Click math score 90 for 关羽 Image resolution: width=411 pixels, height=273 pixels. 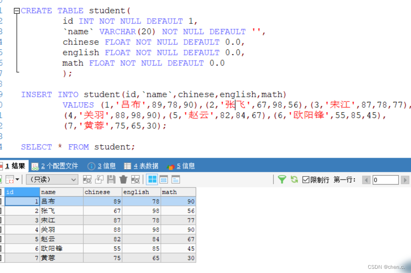178,230
